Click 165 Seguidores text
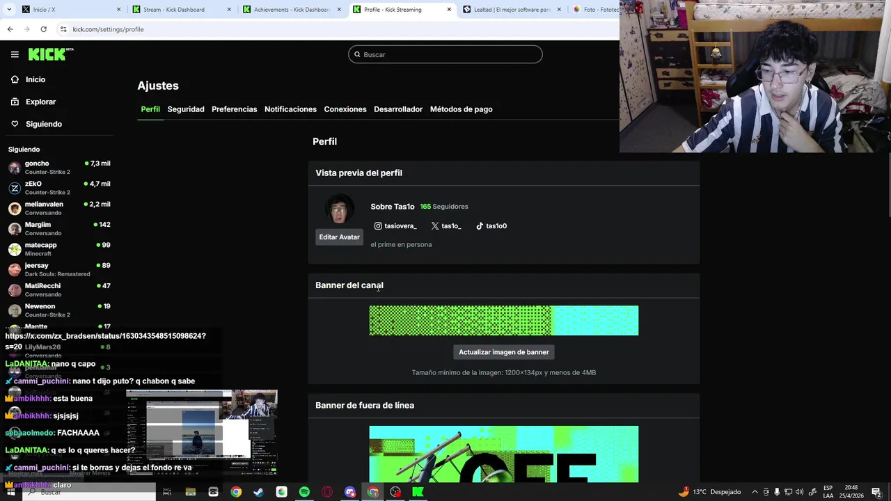891x501 pixels. coord(444,207)
